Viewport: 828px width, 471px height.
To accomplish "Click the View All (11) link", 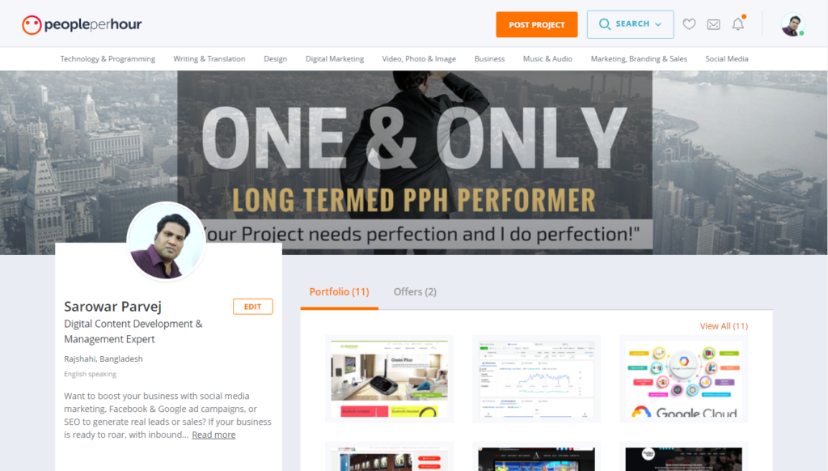I will [x=724, y=326].
